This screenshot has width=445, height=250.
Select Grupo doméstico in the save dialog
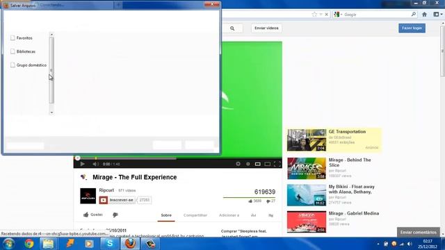[x=29, y=65]
